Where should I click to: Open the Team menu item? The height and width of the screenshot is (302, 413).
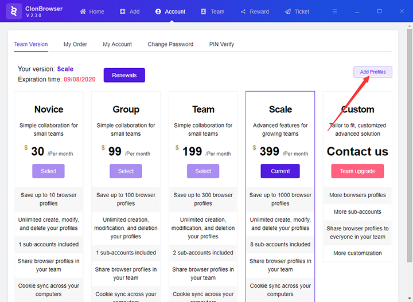point(213,11)
